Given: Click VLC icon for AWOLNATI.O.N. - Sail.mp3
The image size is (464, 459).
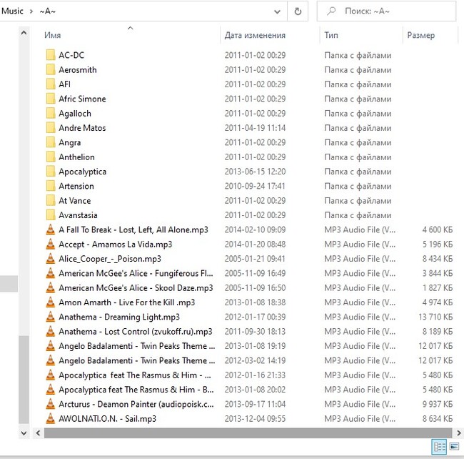Looking at the screenshot, I should [x=50, y=419].
